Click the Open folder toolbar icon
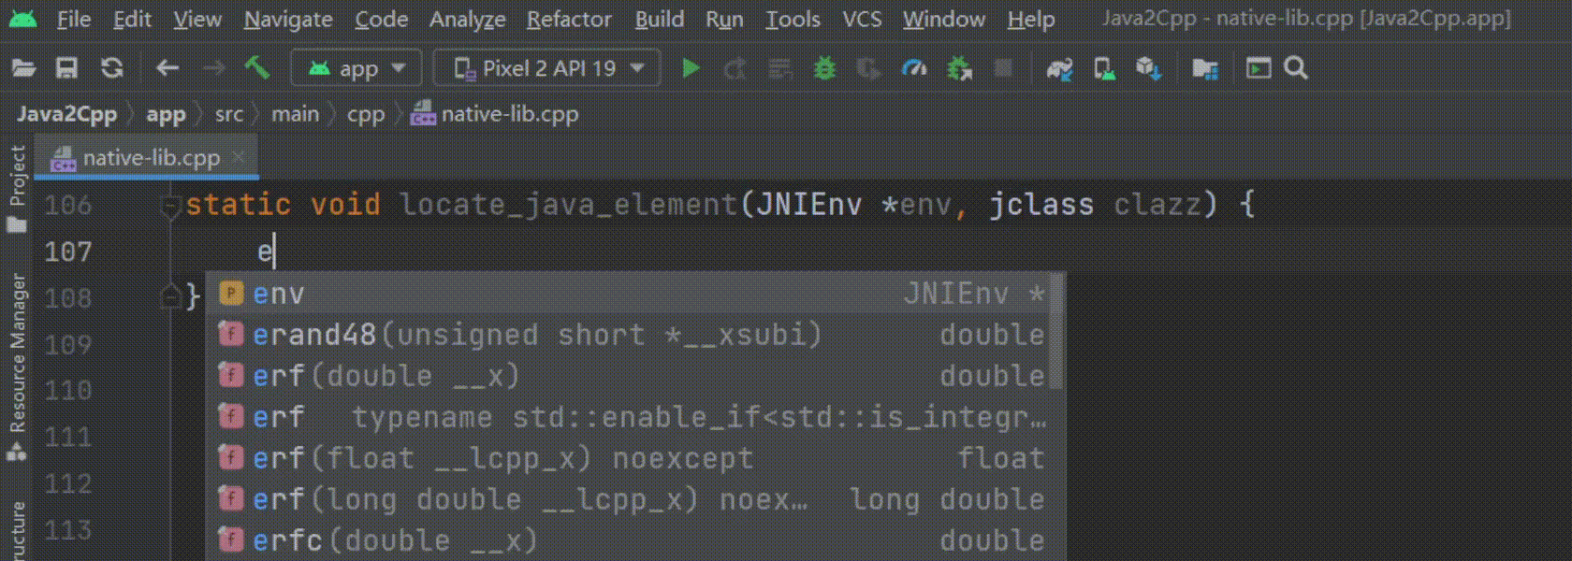This screenshot has height=561, width=1572. coord(23,68)
